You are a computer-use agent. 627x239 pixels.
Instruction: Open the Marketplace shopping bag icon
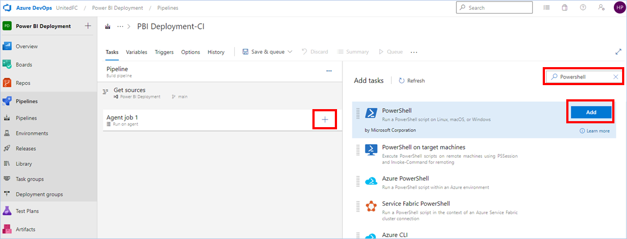[x=565, y=8]
